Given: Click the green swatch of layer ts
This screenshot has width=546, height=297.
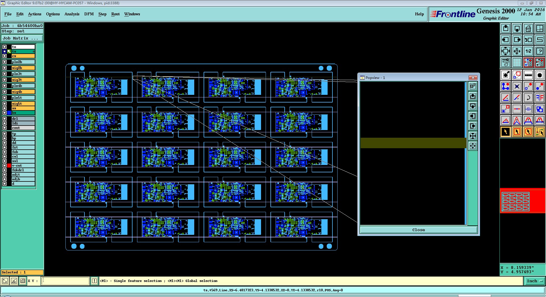Looking at the screenshot, I should [x=9, y=51].
